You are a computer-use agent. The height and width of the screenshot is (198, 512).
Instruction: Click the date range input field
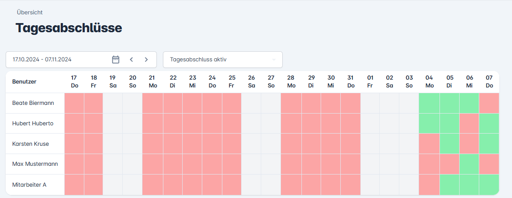[x=57, y=60]
